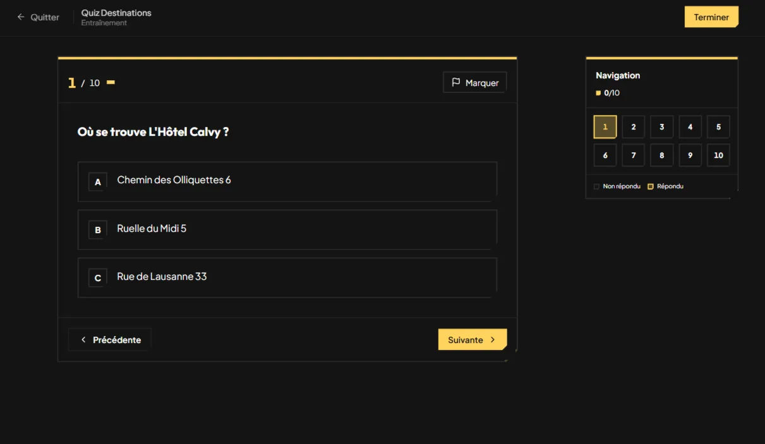The height and width of the screenshot is (444, 765).
Task: Jump to question 8 in Navigation
Action: 662,155
